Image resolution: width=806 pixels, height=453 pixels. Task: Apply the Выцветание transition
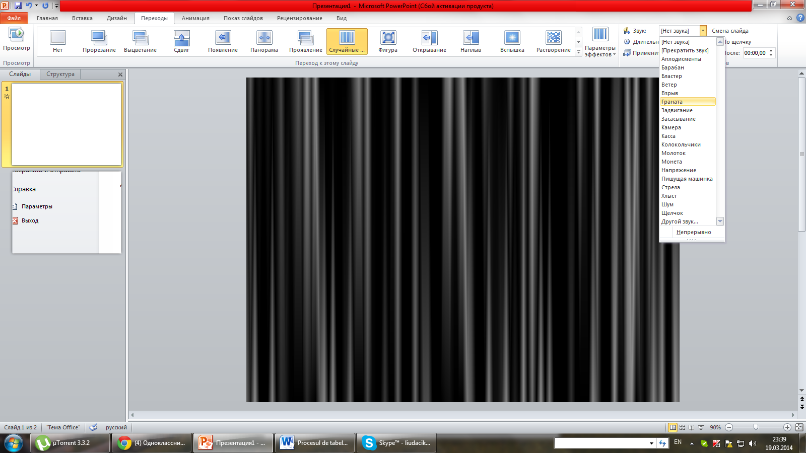tap(141, 41)
